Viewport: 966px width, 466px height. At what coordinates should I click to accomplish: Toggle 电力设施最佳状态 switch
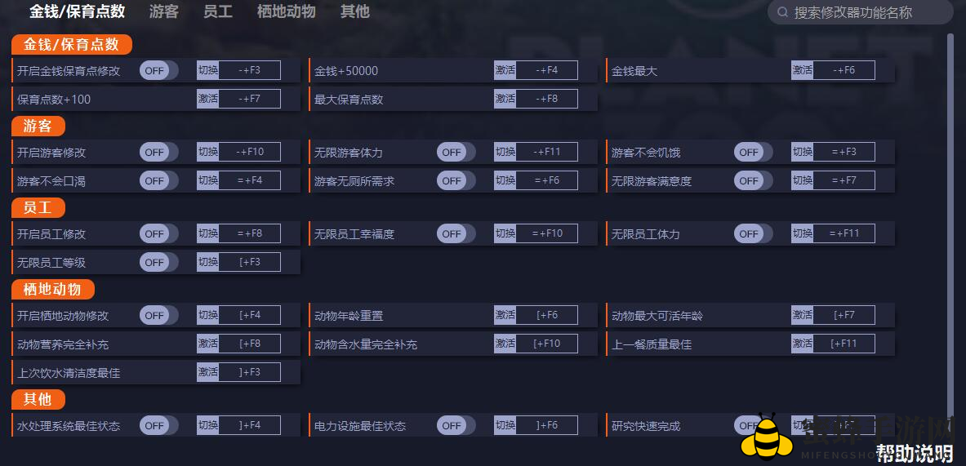(456, 425)
